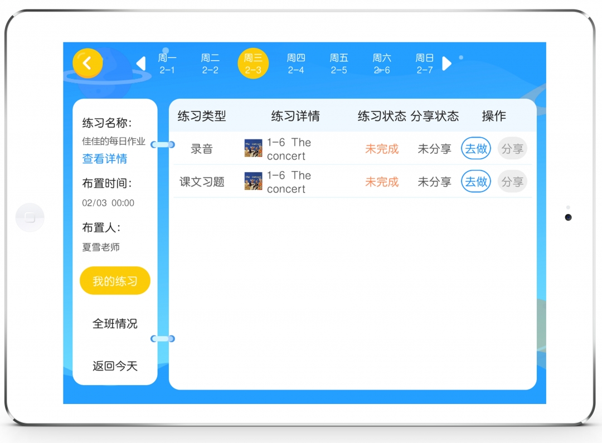Image resolution: width=602 pixels, height=443 pixels.
Task: Click the 练习类型 column header
Action: (x=202, y=116)
